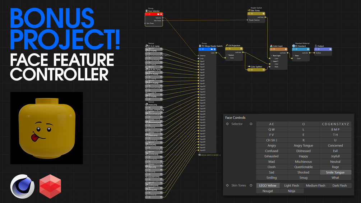Click the red Redshift cube logo

50,186
